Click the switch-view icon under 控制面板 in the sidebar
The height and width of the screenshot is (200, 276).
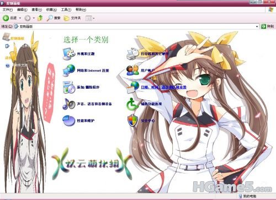[7, 46]
